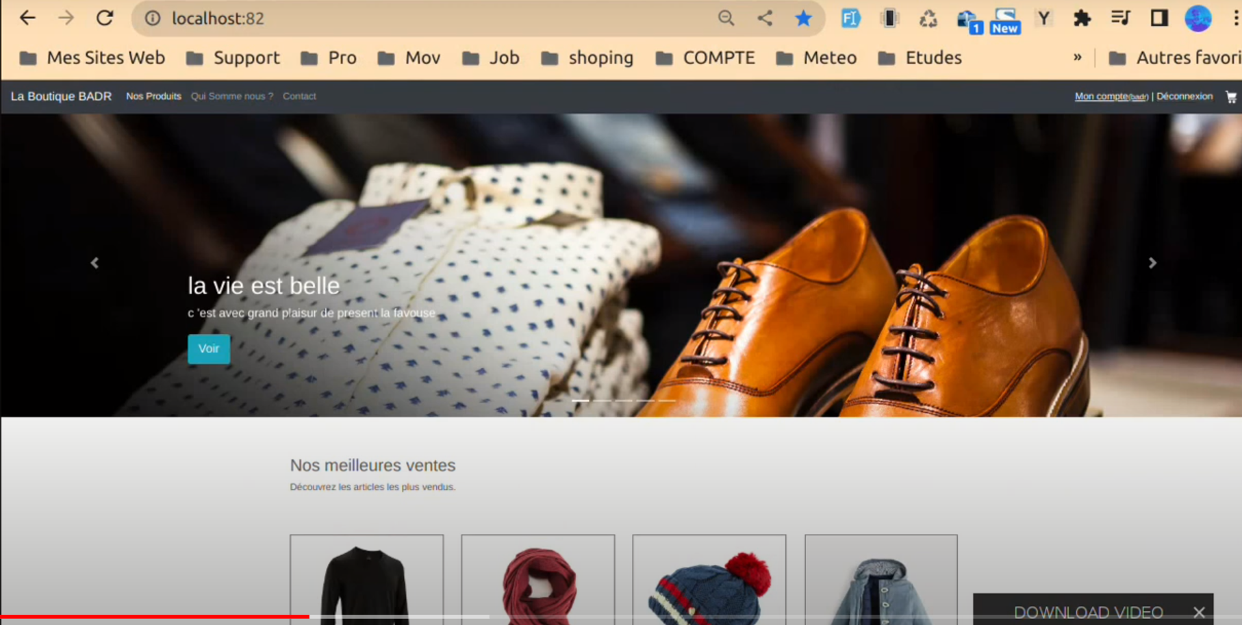
Task: Click the browser reload page icon
Action: coord(105,18)
